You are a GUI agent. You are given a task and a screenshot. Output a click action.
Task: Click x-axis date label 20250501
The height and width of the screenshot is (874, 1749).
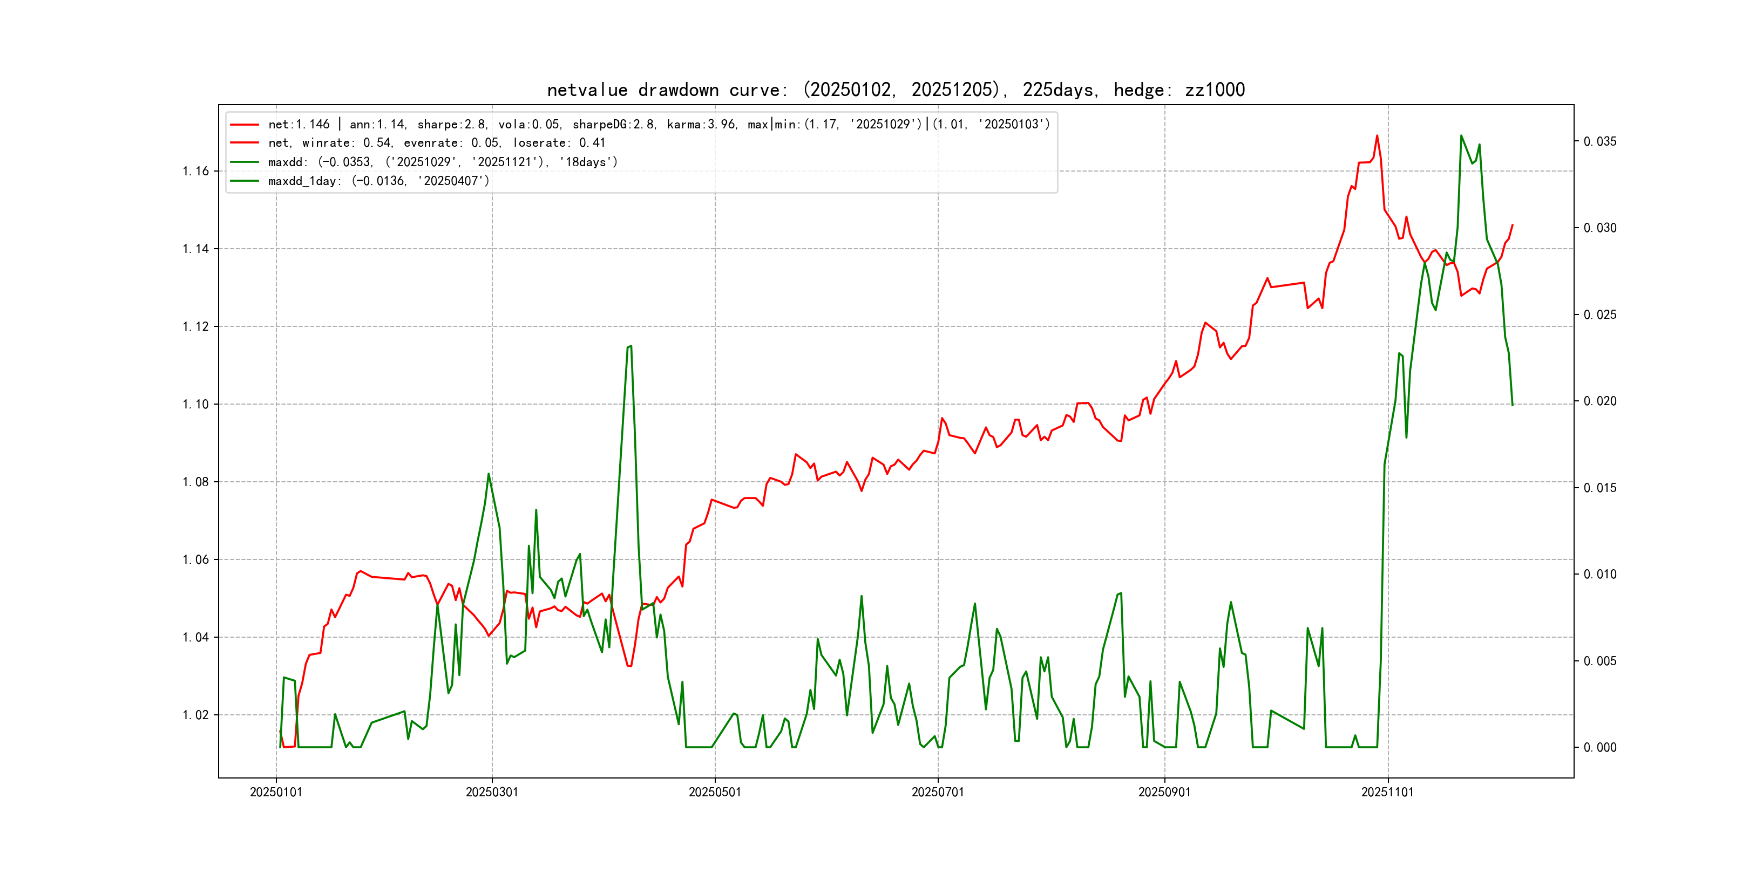(715, 793)
